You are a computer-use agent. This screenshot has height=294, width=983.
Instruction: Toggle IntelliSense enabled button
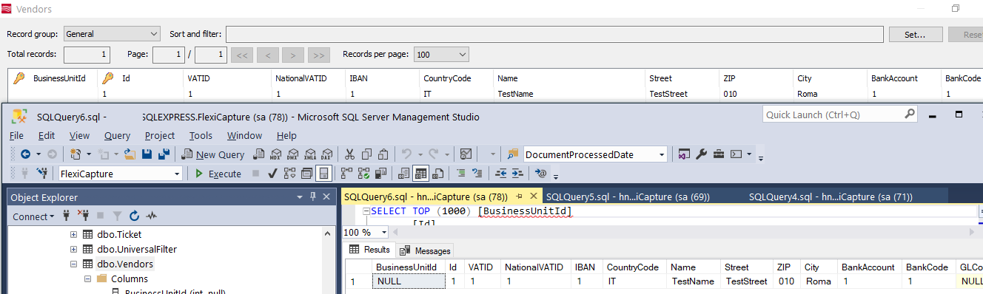323,174
